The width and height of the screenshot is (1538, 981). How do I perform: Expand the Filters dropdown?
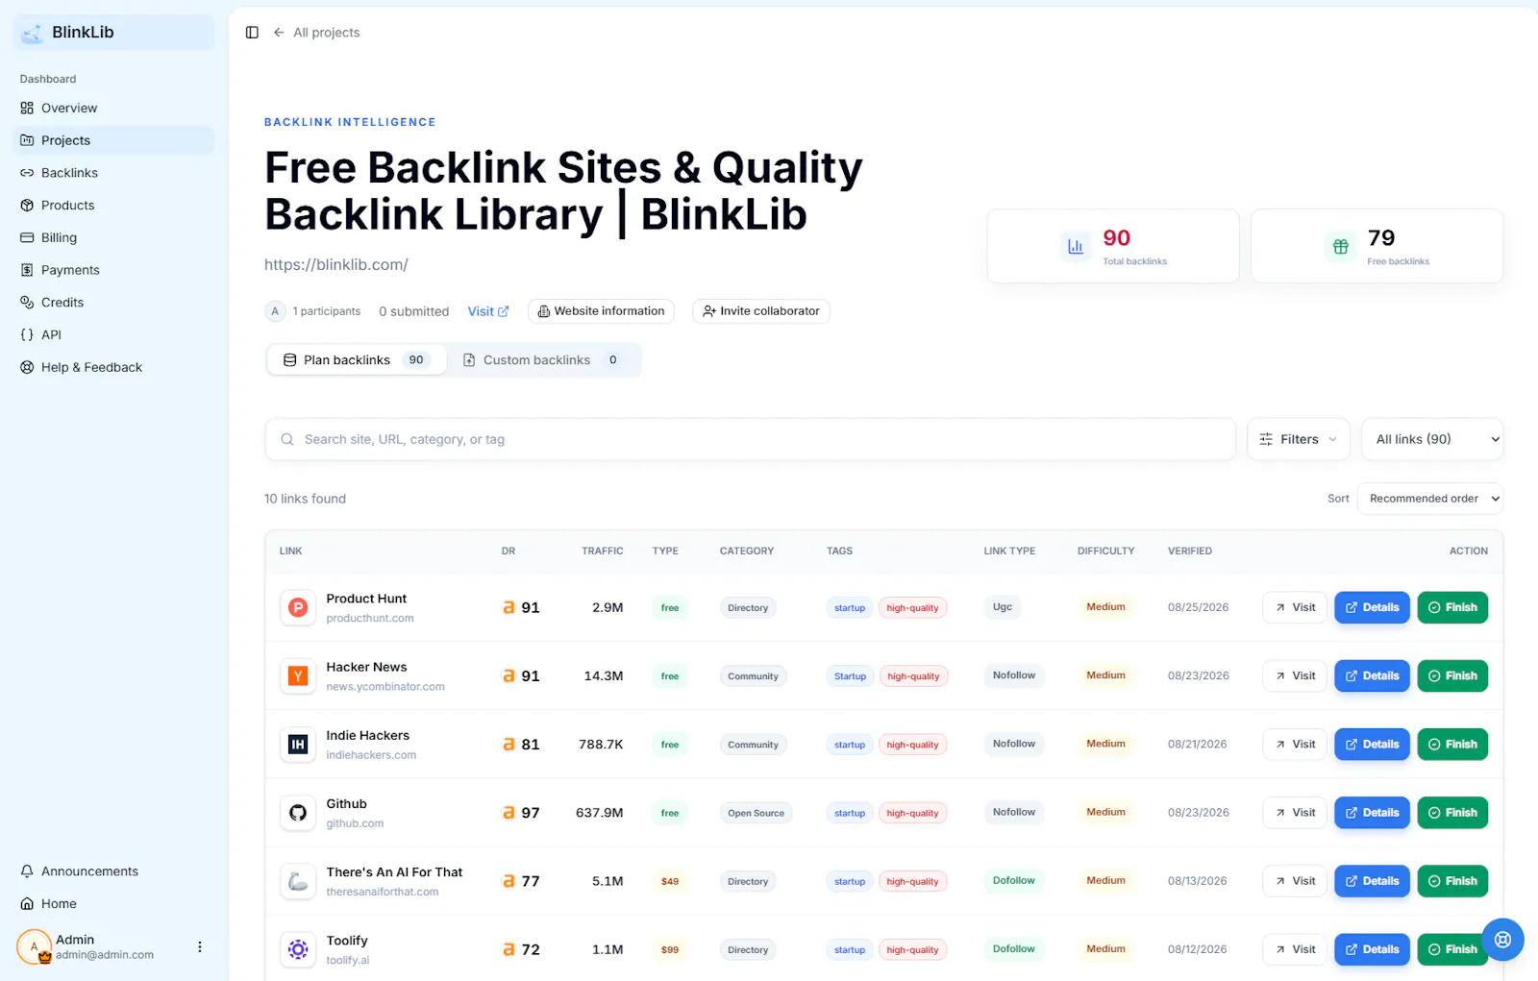click(1299, 439)
